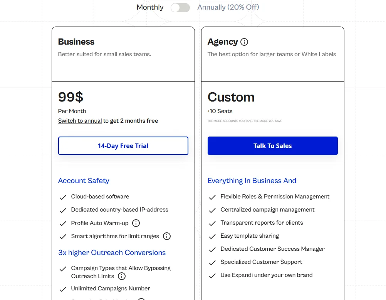
Task: Click the Talk To Sales button
Action: (272, 146)
